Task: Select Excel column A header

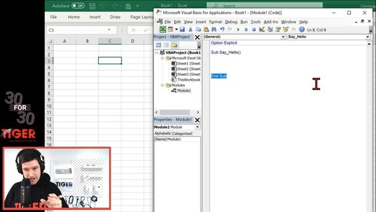Action: pos(65,41)
